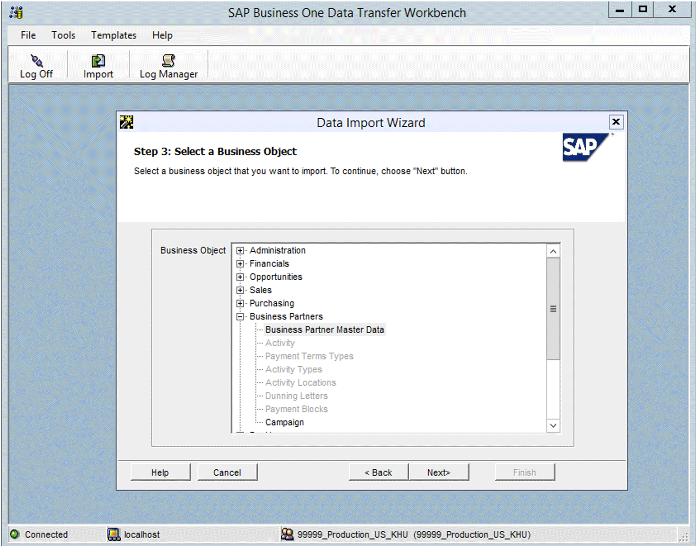Viewport: 697px width, 546px height.
Task: Click the Opportunities label
Action: (x=276, y=277)
